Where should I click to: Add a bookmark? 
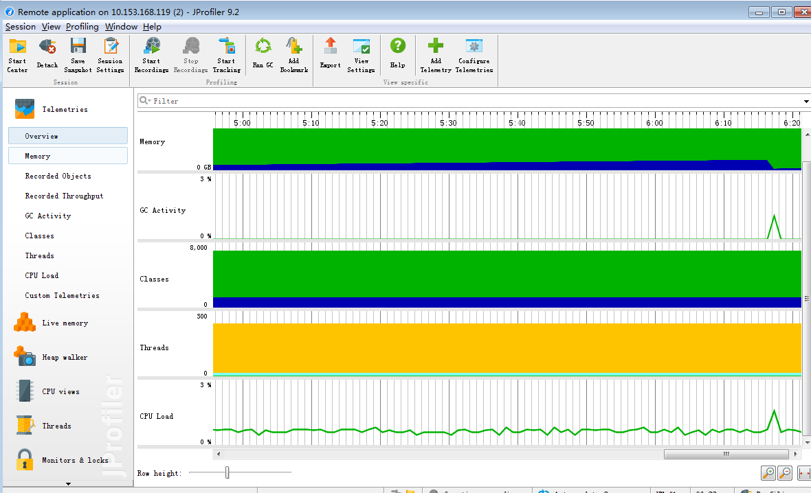pos(293,56)
